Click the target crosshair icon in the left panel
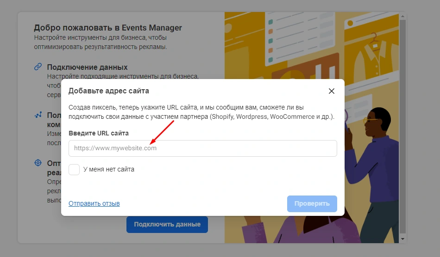The width and height of the screenshot is (440, 257). (x=38, y=163)
